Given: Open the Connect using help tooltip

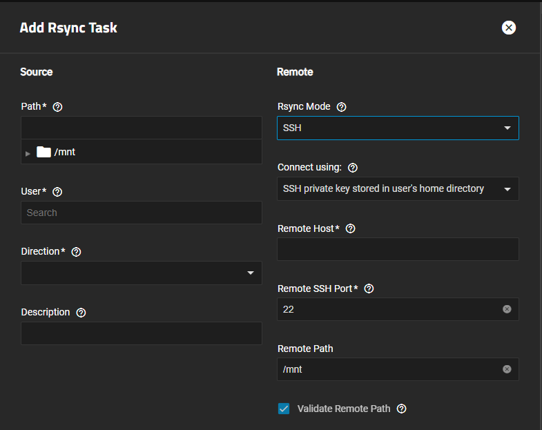Looking at the screenshot, I should point(353,168).
